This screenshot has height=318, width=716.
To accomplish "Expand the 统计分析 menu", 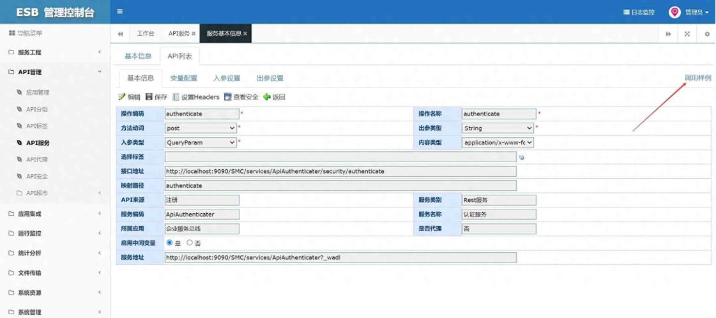I will pyautogui.click(x=55, y=253).
